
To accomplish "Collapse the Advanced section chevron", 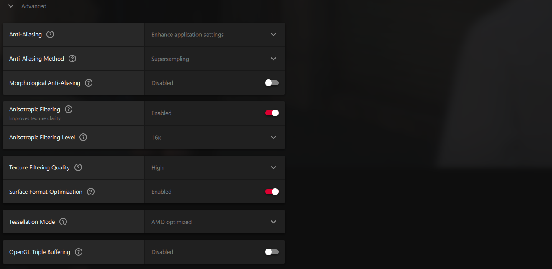I will tap(11, 6).
